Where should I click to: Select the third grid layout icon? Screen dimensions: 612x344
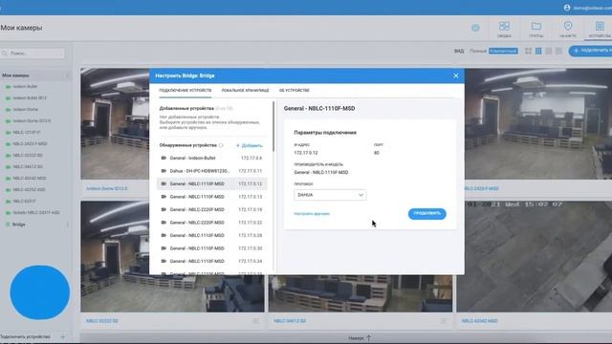548,51
